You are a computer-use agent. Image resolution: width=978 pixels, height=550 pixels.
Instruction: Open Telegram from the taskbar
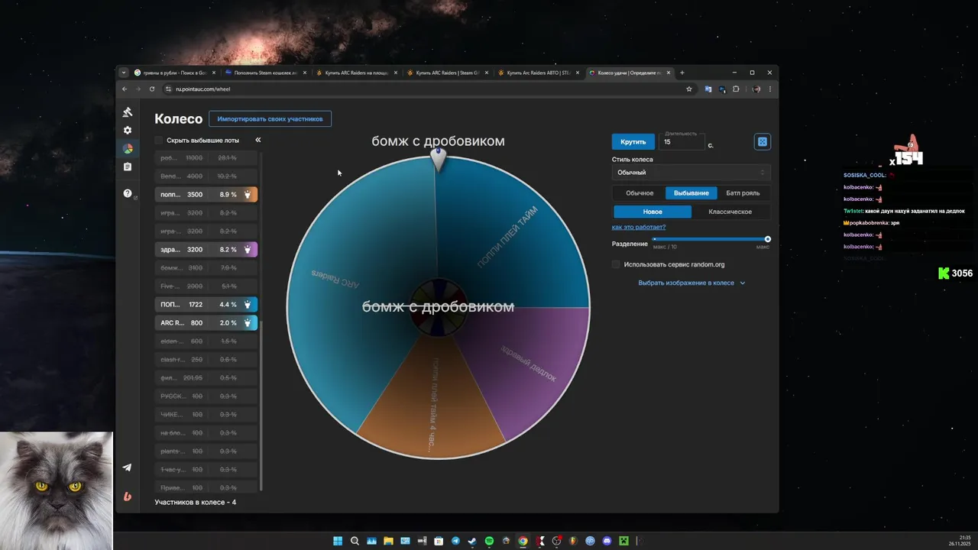(455, 541)
